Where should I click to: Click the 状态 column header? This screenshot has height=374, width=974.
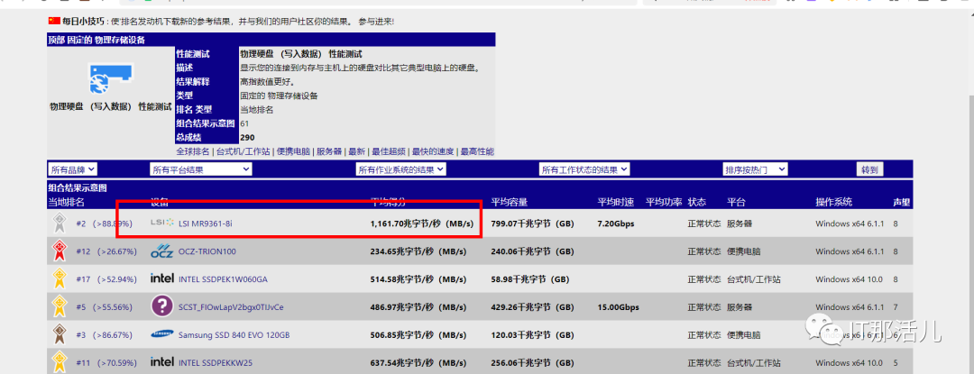point(696,202)
